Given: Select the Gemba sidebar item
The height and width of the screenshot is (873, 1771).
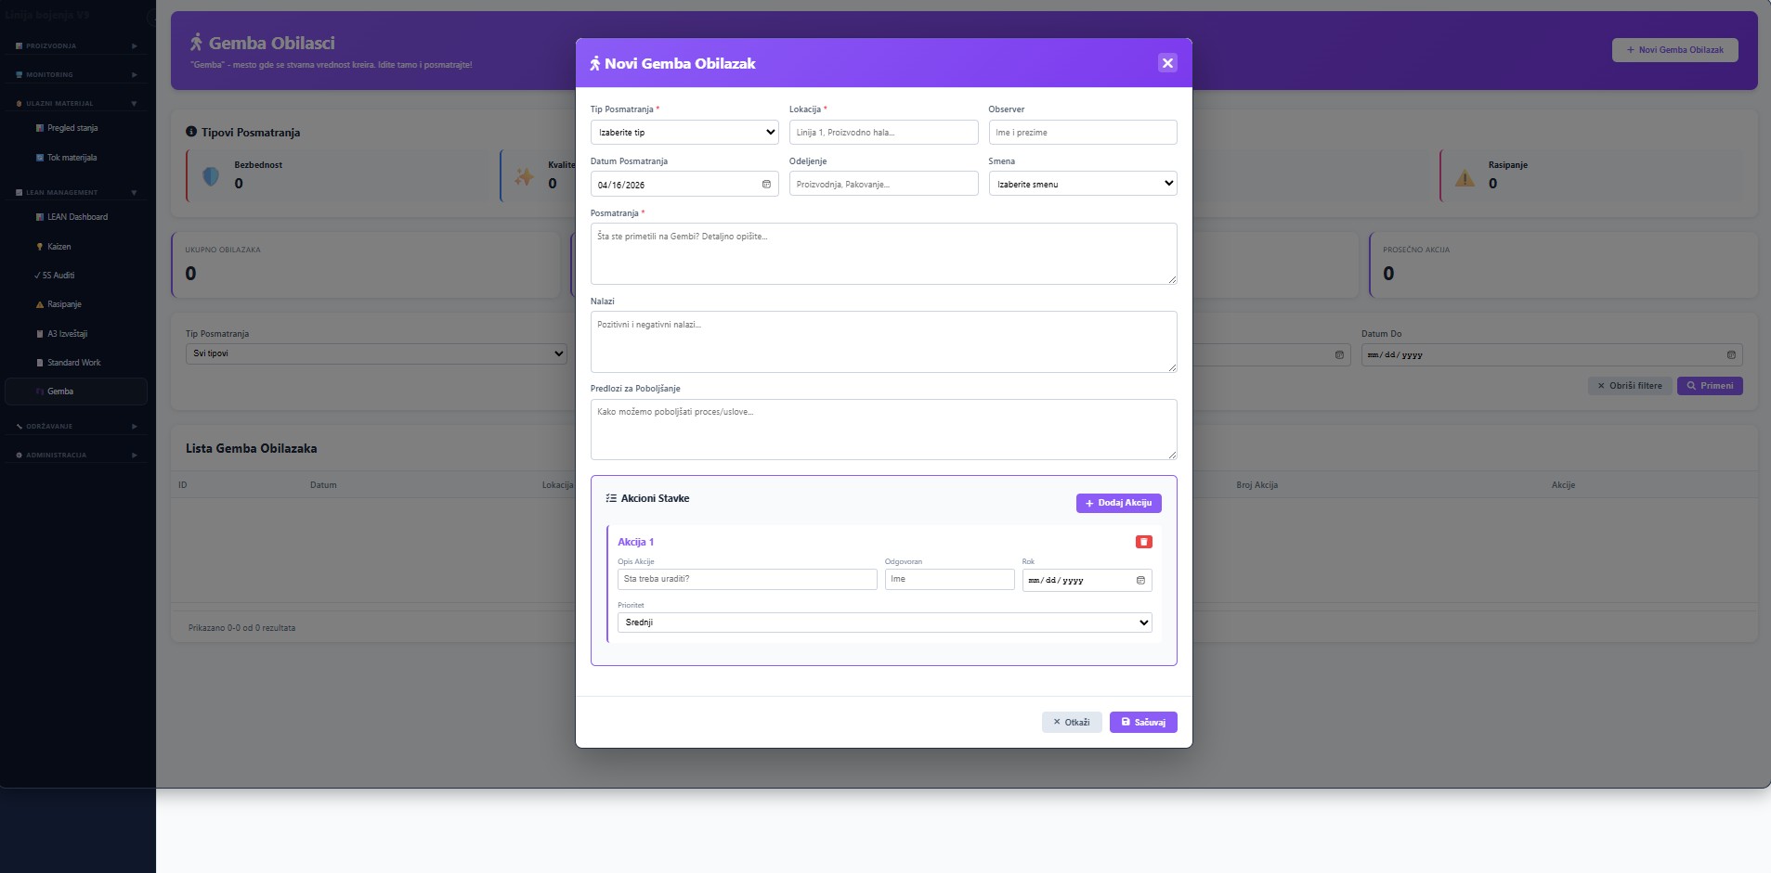Looking at the screenshot, I should coord(76,392).
